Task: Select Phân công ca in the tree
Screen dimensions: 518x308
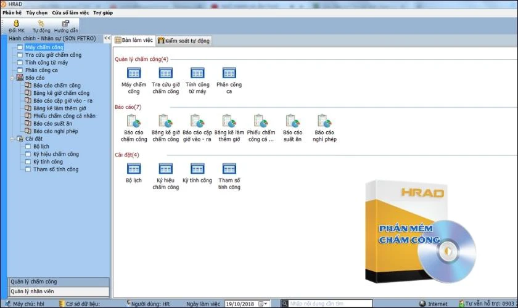Action: click(41, 70)
